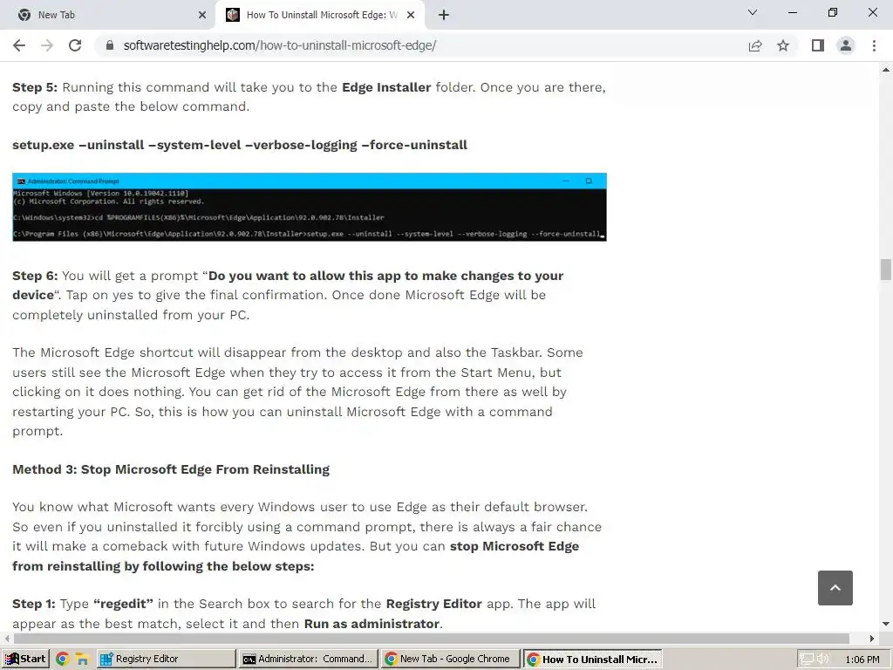This screenshot has width=893, height=670.
Task: Open Chrome side panel
Action: 818,45
